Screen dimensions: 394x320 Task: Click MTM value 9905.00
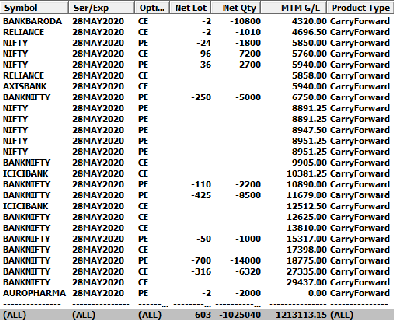coord(309,163)
